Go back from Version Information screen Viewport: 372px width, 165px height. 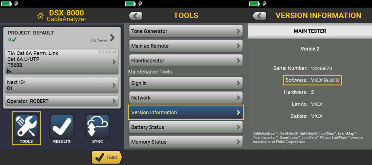point(259,16)
